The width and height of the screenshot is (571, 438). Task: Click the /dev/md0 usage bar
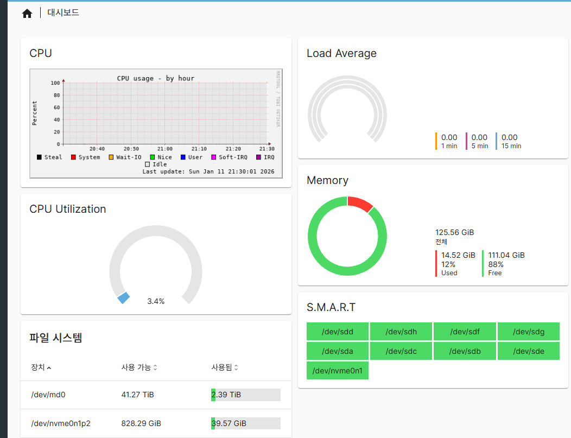point(245,395)
